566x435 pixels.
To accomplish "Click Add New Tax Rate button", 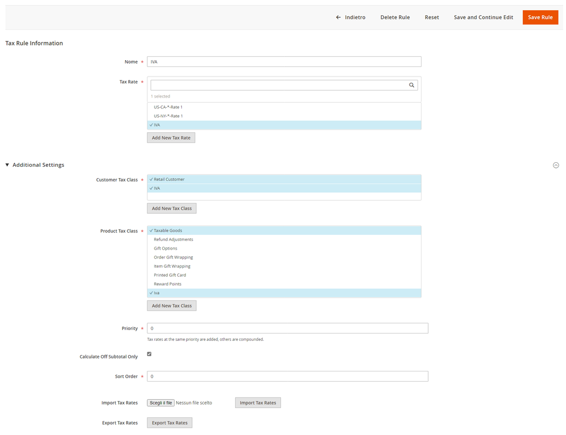I will pos(171,138).
